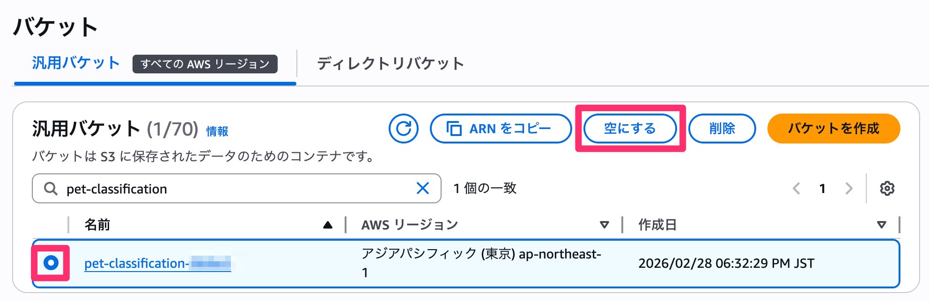Sort by 作成日 column arrow
Screen dimensions: 929x301
click(881, 225)
